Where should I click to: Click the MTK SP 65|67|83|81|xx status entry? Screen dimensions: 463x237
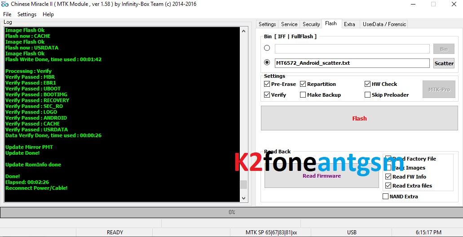[271, 232]
